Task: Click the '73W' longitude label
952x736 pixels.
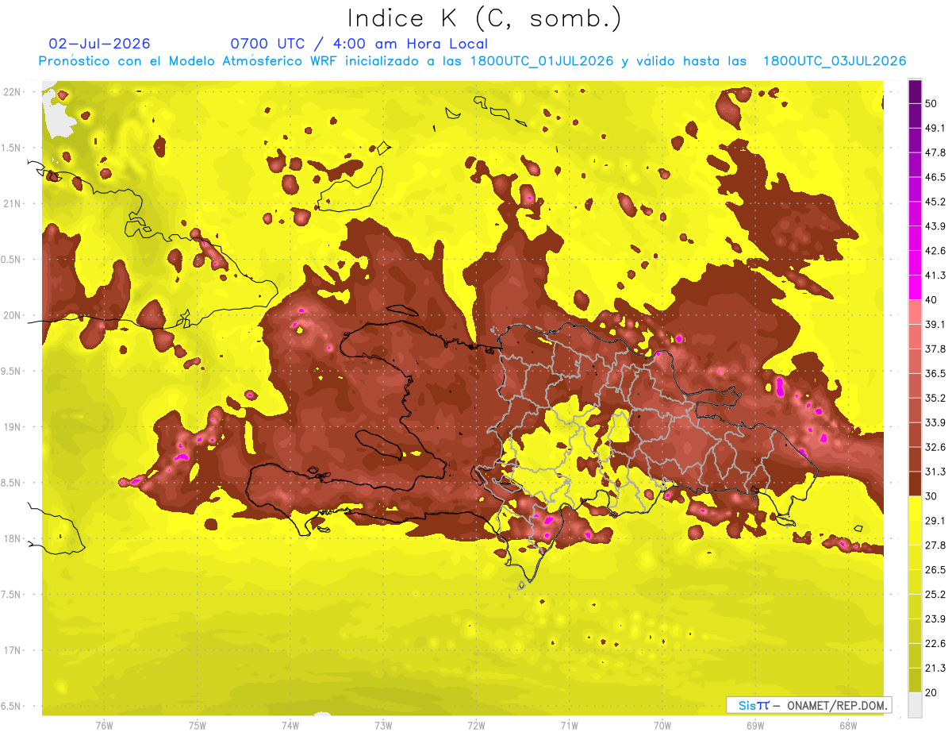Action: [383, 726]
